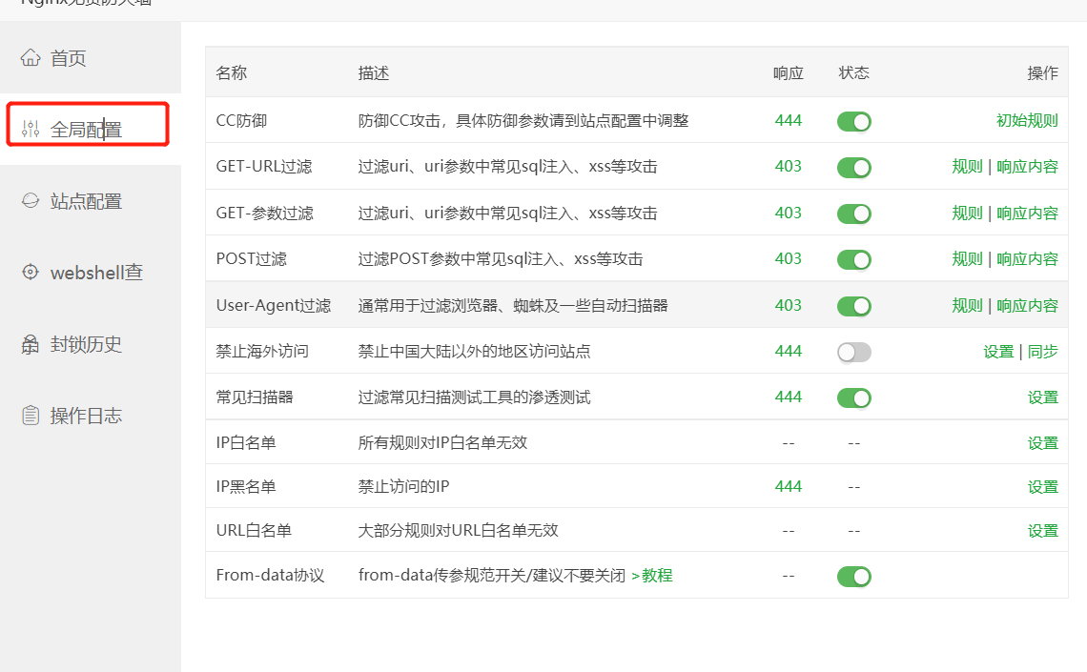Go to 站点配置 section
Screen dimensions: 1087x672
[x=91, y=201]
